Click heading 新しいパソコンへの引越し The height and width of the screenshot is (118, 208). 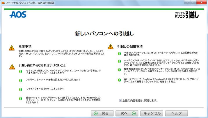tap(104, 33)
